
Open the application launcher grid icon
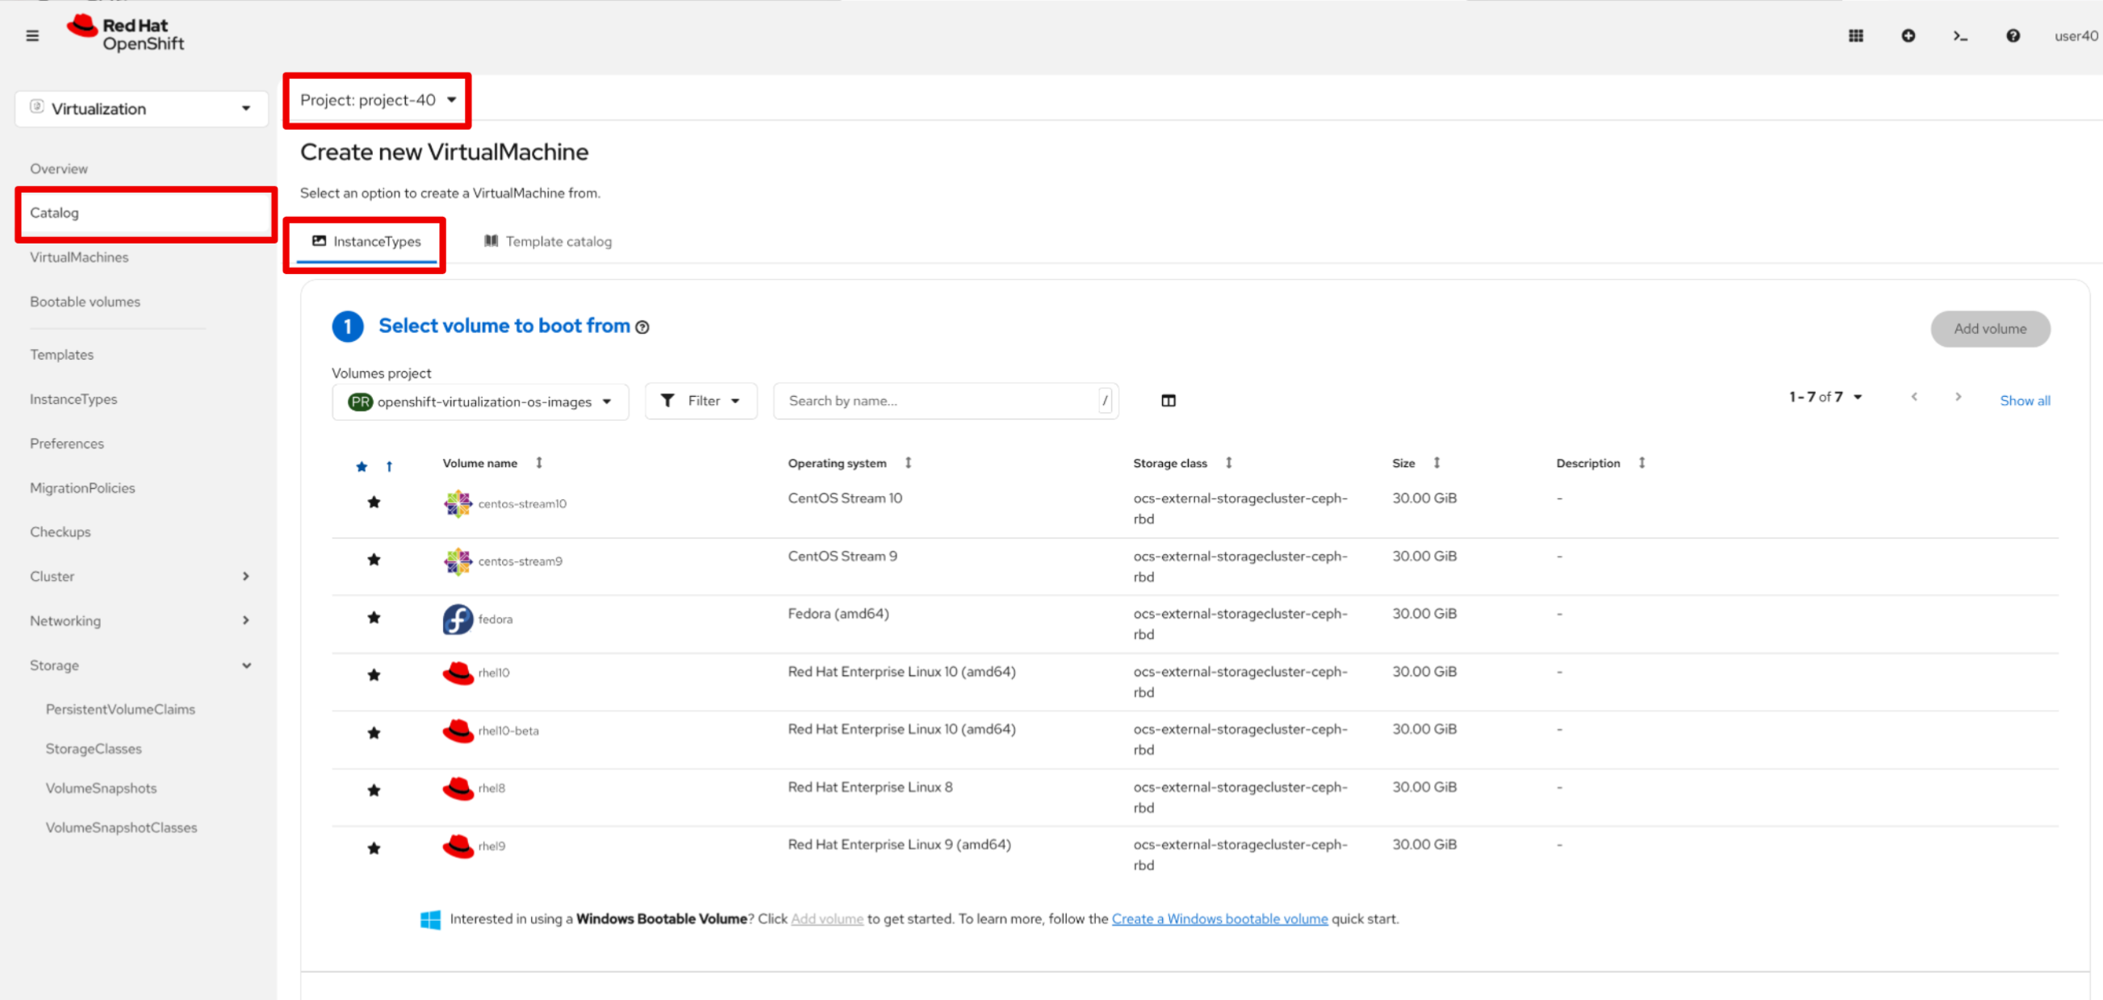(x=1855, y=36)
